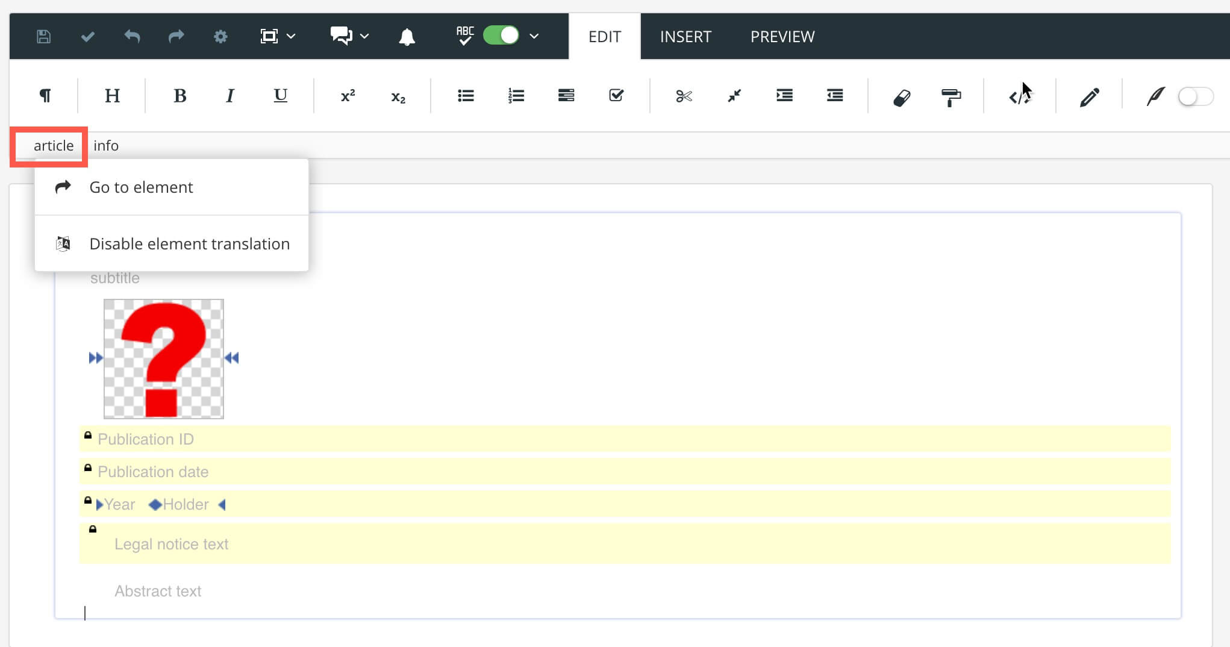Open the dropdown beside the spell check toggle

(x=534, y=36)
